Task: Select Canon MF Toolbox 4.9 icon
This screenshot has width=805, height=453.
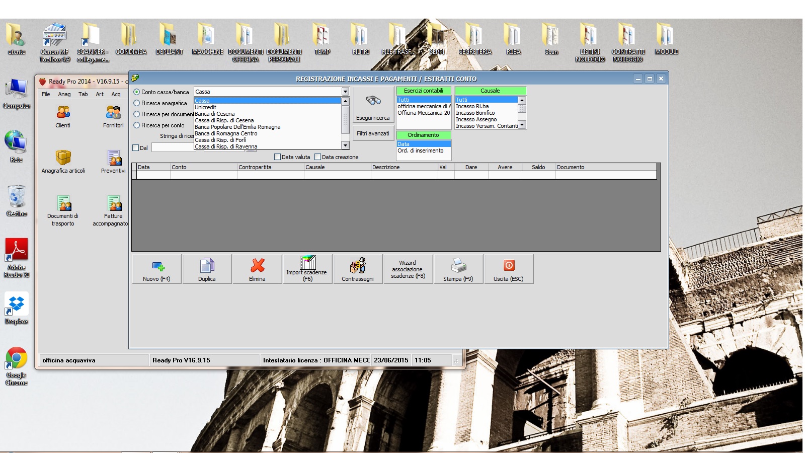Action: (x=54, y=42)
